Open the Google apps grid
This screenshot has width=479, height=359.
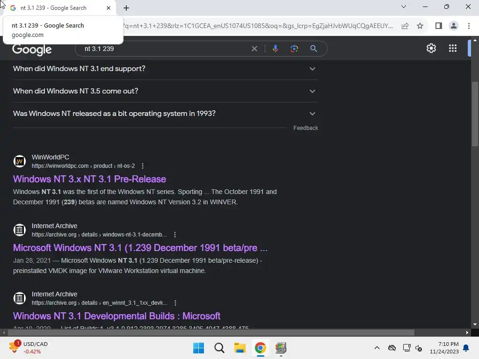pos(453,48)
